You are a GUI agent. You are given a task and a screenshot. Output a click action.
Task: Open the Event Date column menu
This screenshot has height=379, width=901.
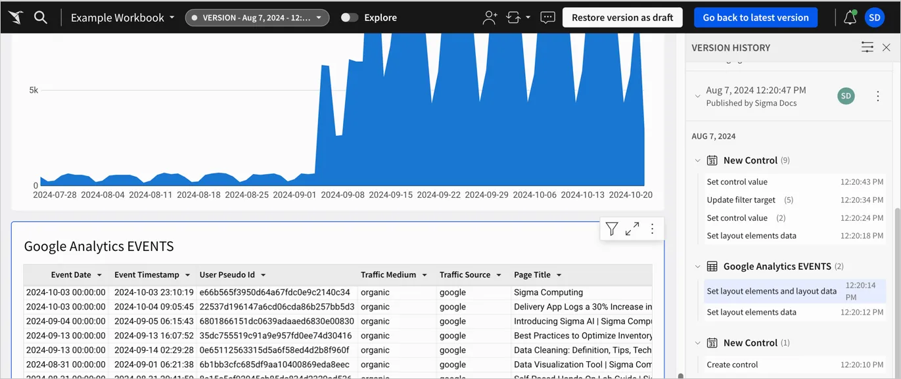(99, 275)
